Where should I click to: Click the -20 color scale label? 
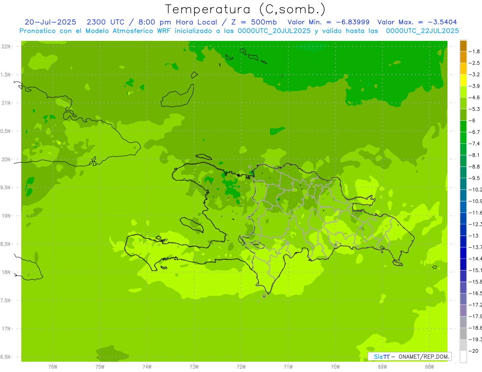click(473, 351)
